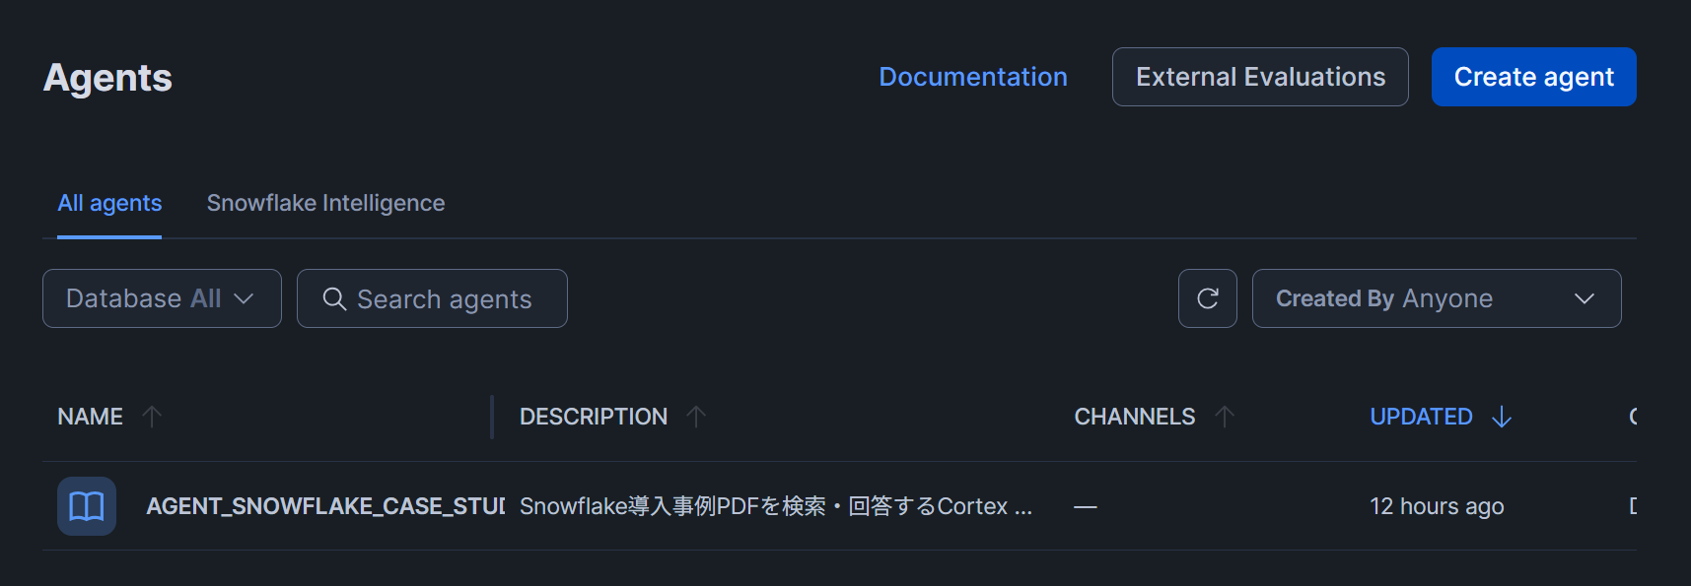Open the Database All dropdown
Image resolution: width=1691 pixels, height=586 pixels.
click(x=162, y=298)
